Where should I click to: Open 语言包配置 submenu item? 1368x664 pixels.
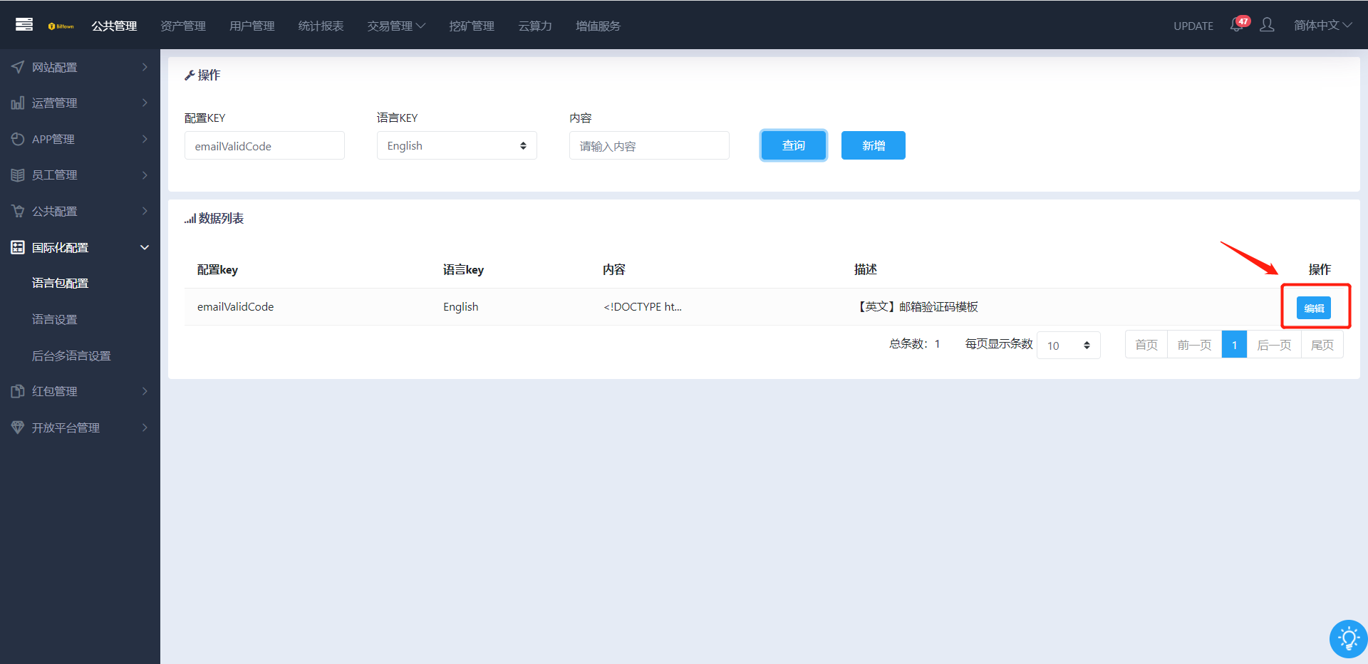click(x=61, y=283)
